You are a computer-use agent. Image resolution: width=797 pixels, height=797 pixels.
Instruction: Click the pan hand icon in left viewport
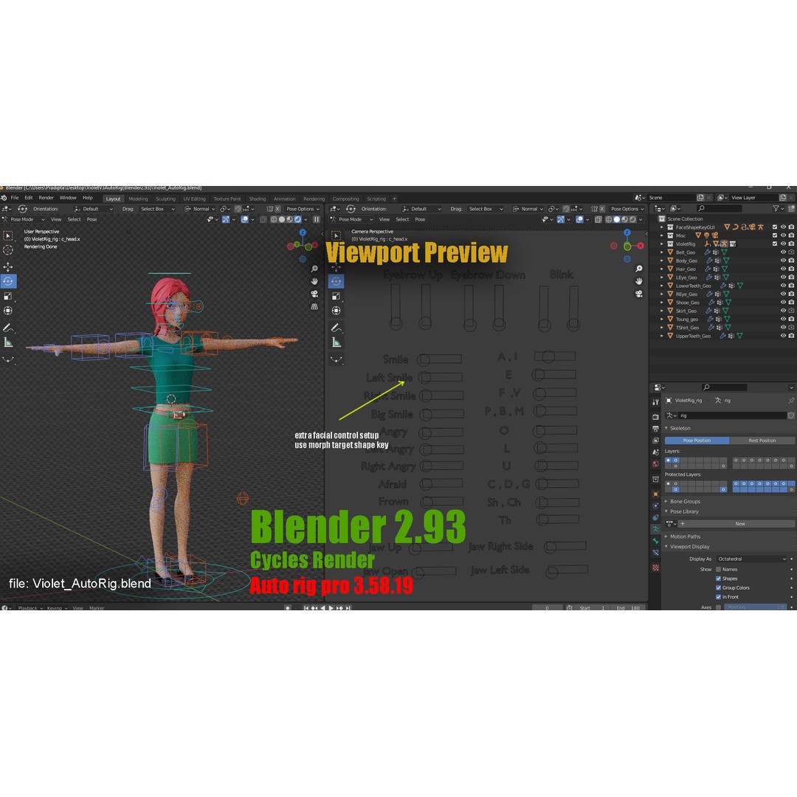click(314, 281)
